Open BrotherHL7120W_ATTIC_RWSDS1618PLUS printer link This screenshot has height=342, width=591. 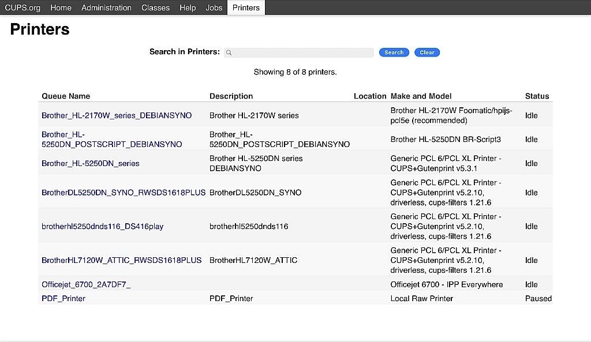pos(122,260)
